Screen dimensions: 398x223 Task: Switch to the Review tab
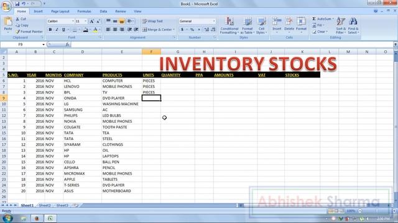[121, 11]
